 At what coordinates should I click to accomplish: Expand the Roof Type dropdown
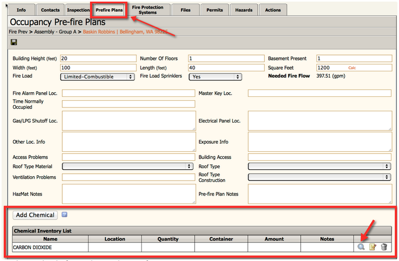point(319,166)
